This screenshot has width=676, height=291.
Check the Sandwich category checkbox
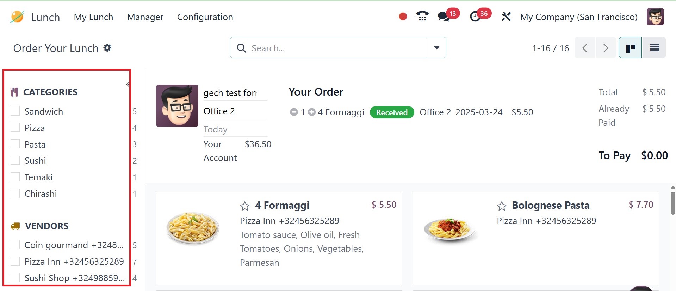[15, 111]
